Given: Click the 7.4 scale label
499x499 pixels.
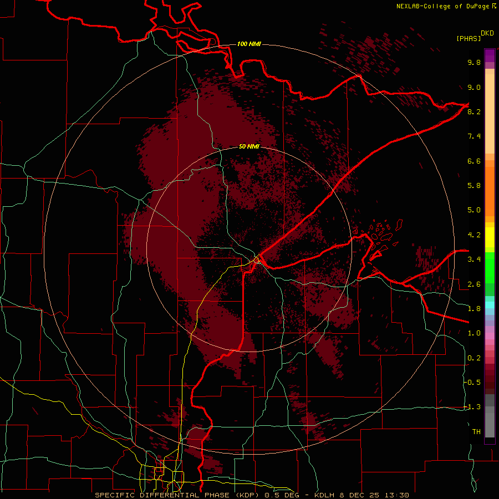Looking at the screenshot, I should click(474, 136).
